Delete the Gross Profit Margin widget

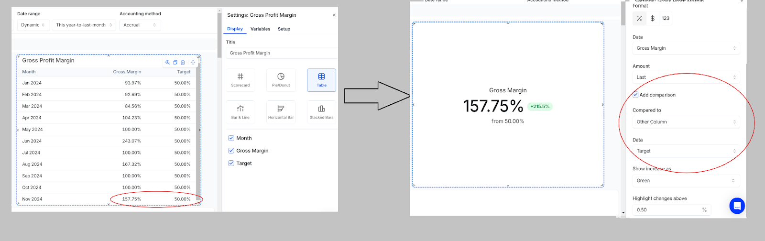pos(183,62)
